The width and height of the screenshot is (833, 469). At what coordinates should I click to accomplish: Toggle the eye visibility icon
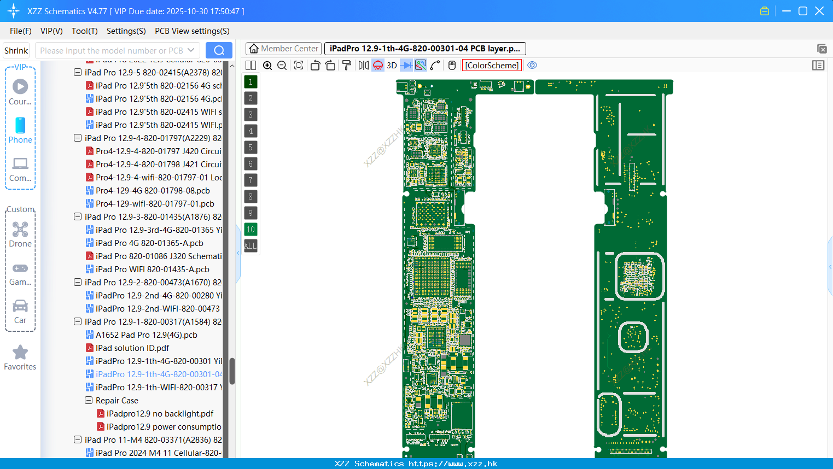pos(532,66)
